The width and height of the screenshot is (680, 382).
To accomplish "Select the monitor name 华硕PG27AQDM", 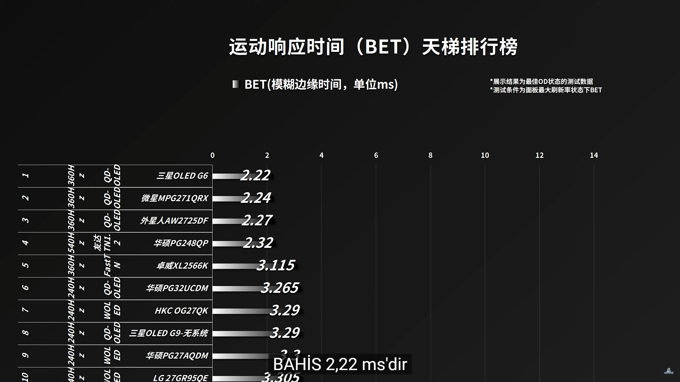I will tap(177, 356).
